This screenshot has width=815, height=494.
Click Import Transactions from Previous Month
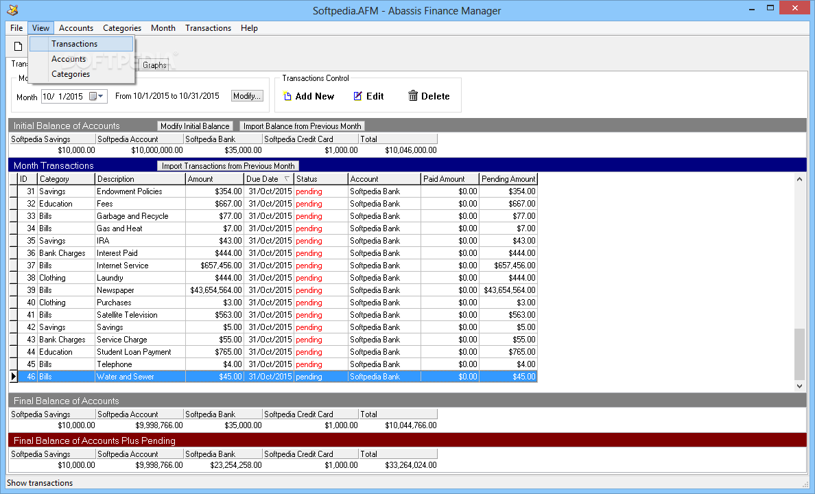[x=228, y=166]
